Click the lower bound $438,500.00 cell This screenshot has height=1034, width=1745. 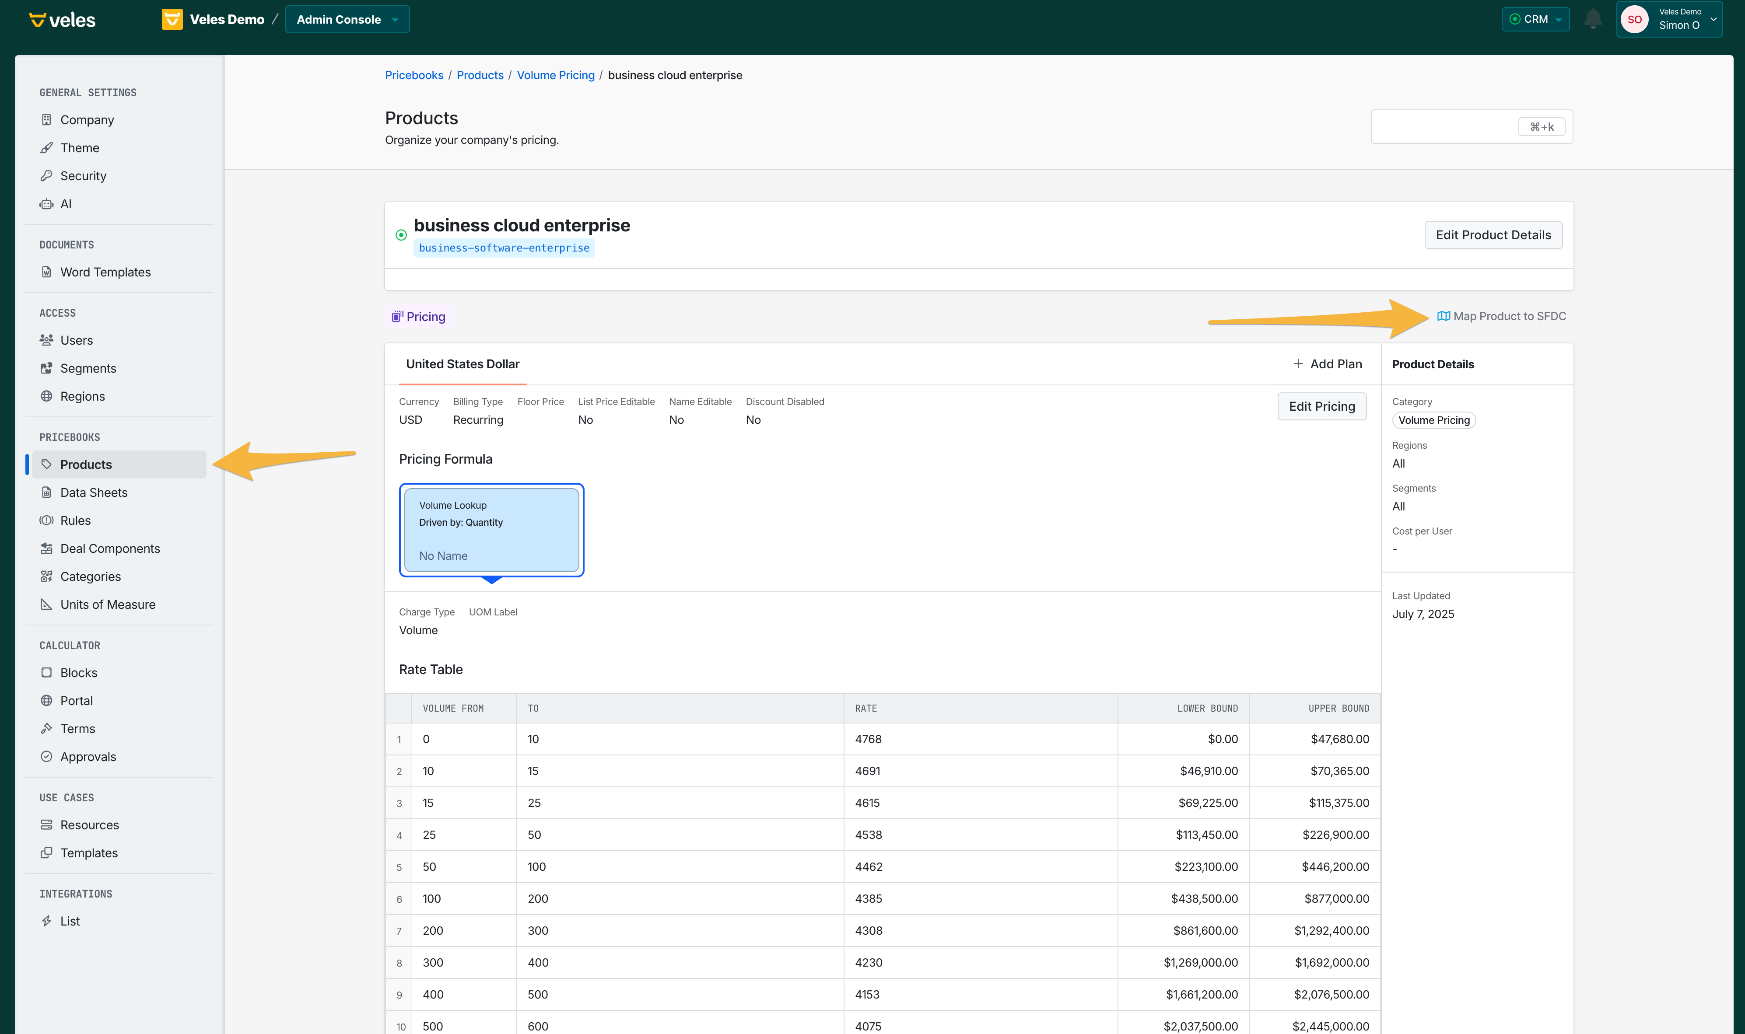point(1183,899)
